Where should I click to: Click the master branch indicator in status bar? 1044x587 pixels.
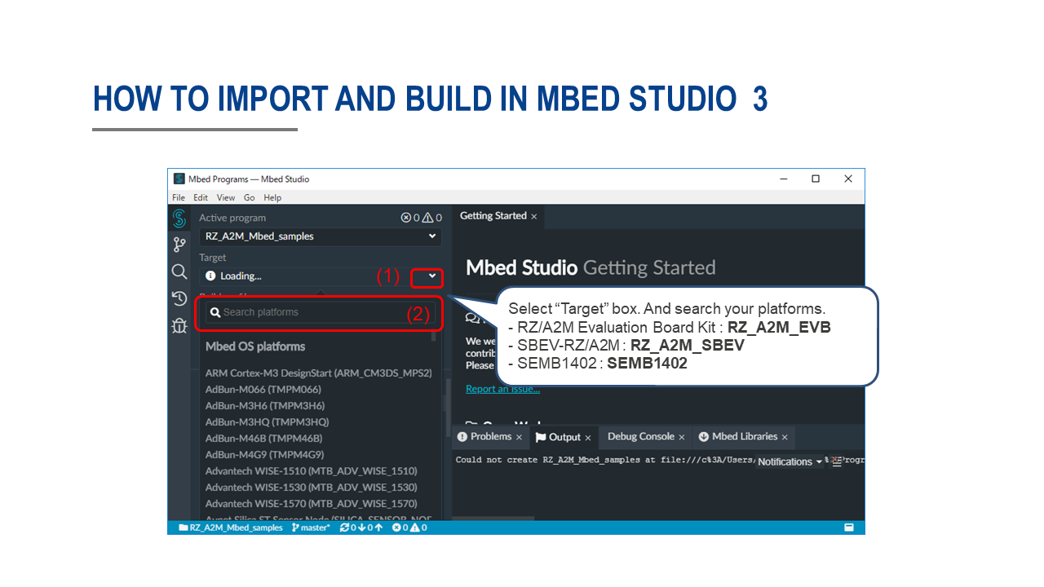311,527
